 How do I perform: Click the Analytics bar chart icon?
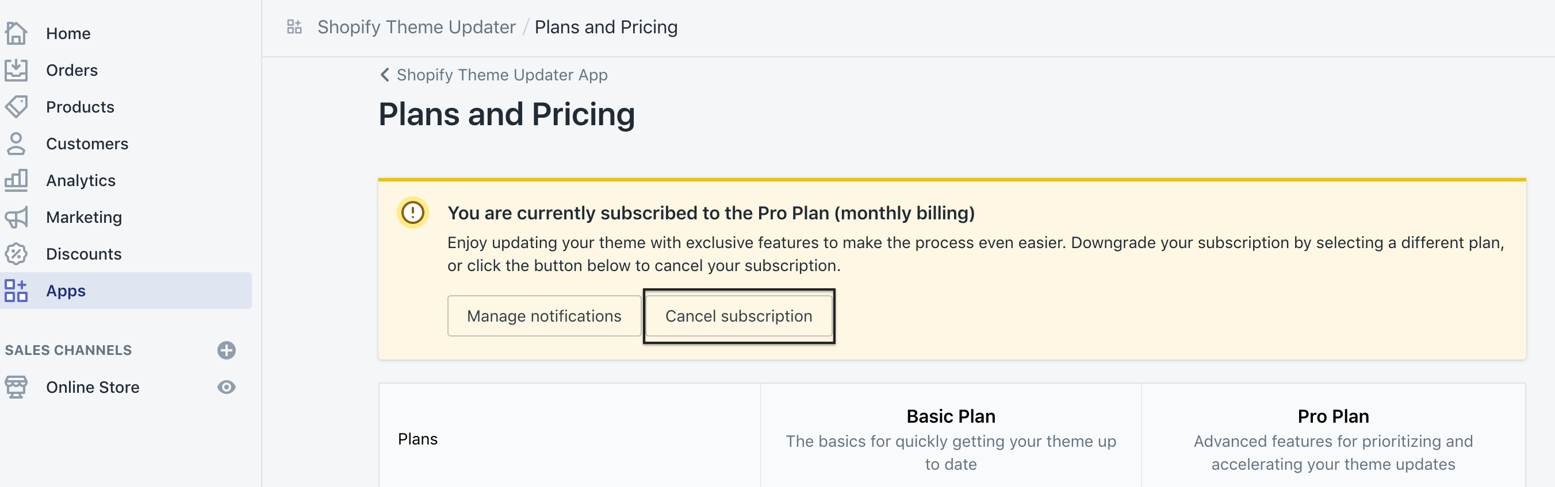[16, 180]
